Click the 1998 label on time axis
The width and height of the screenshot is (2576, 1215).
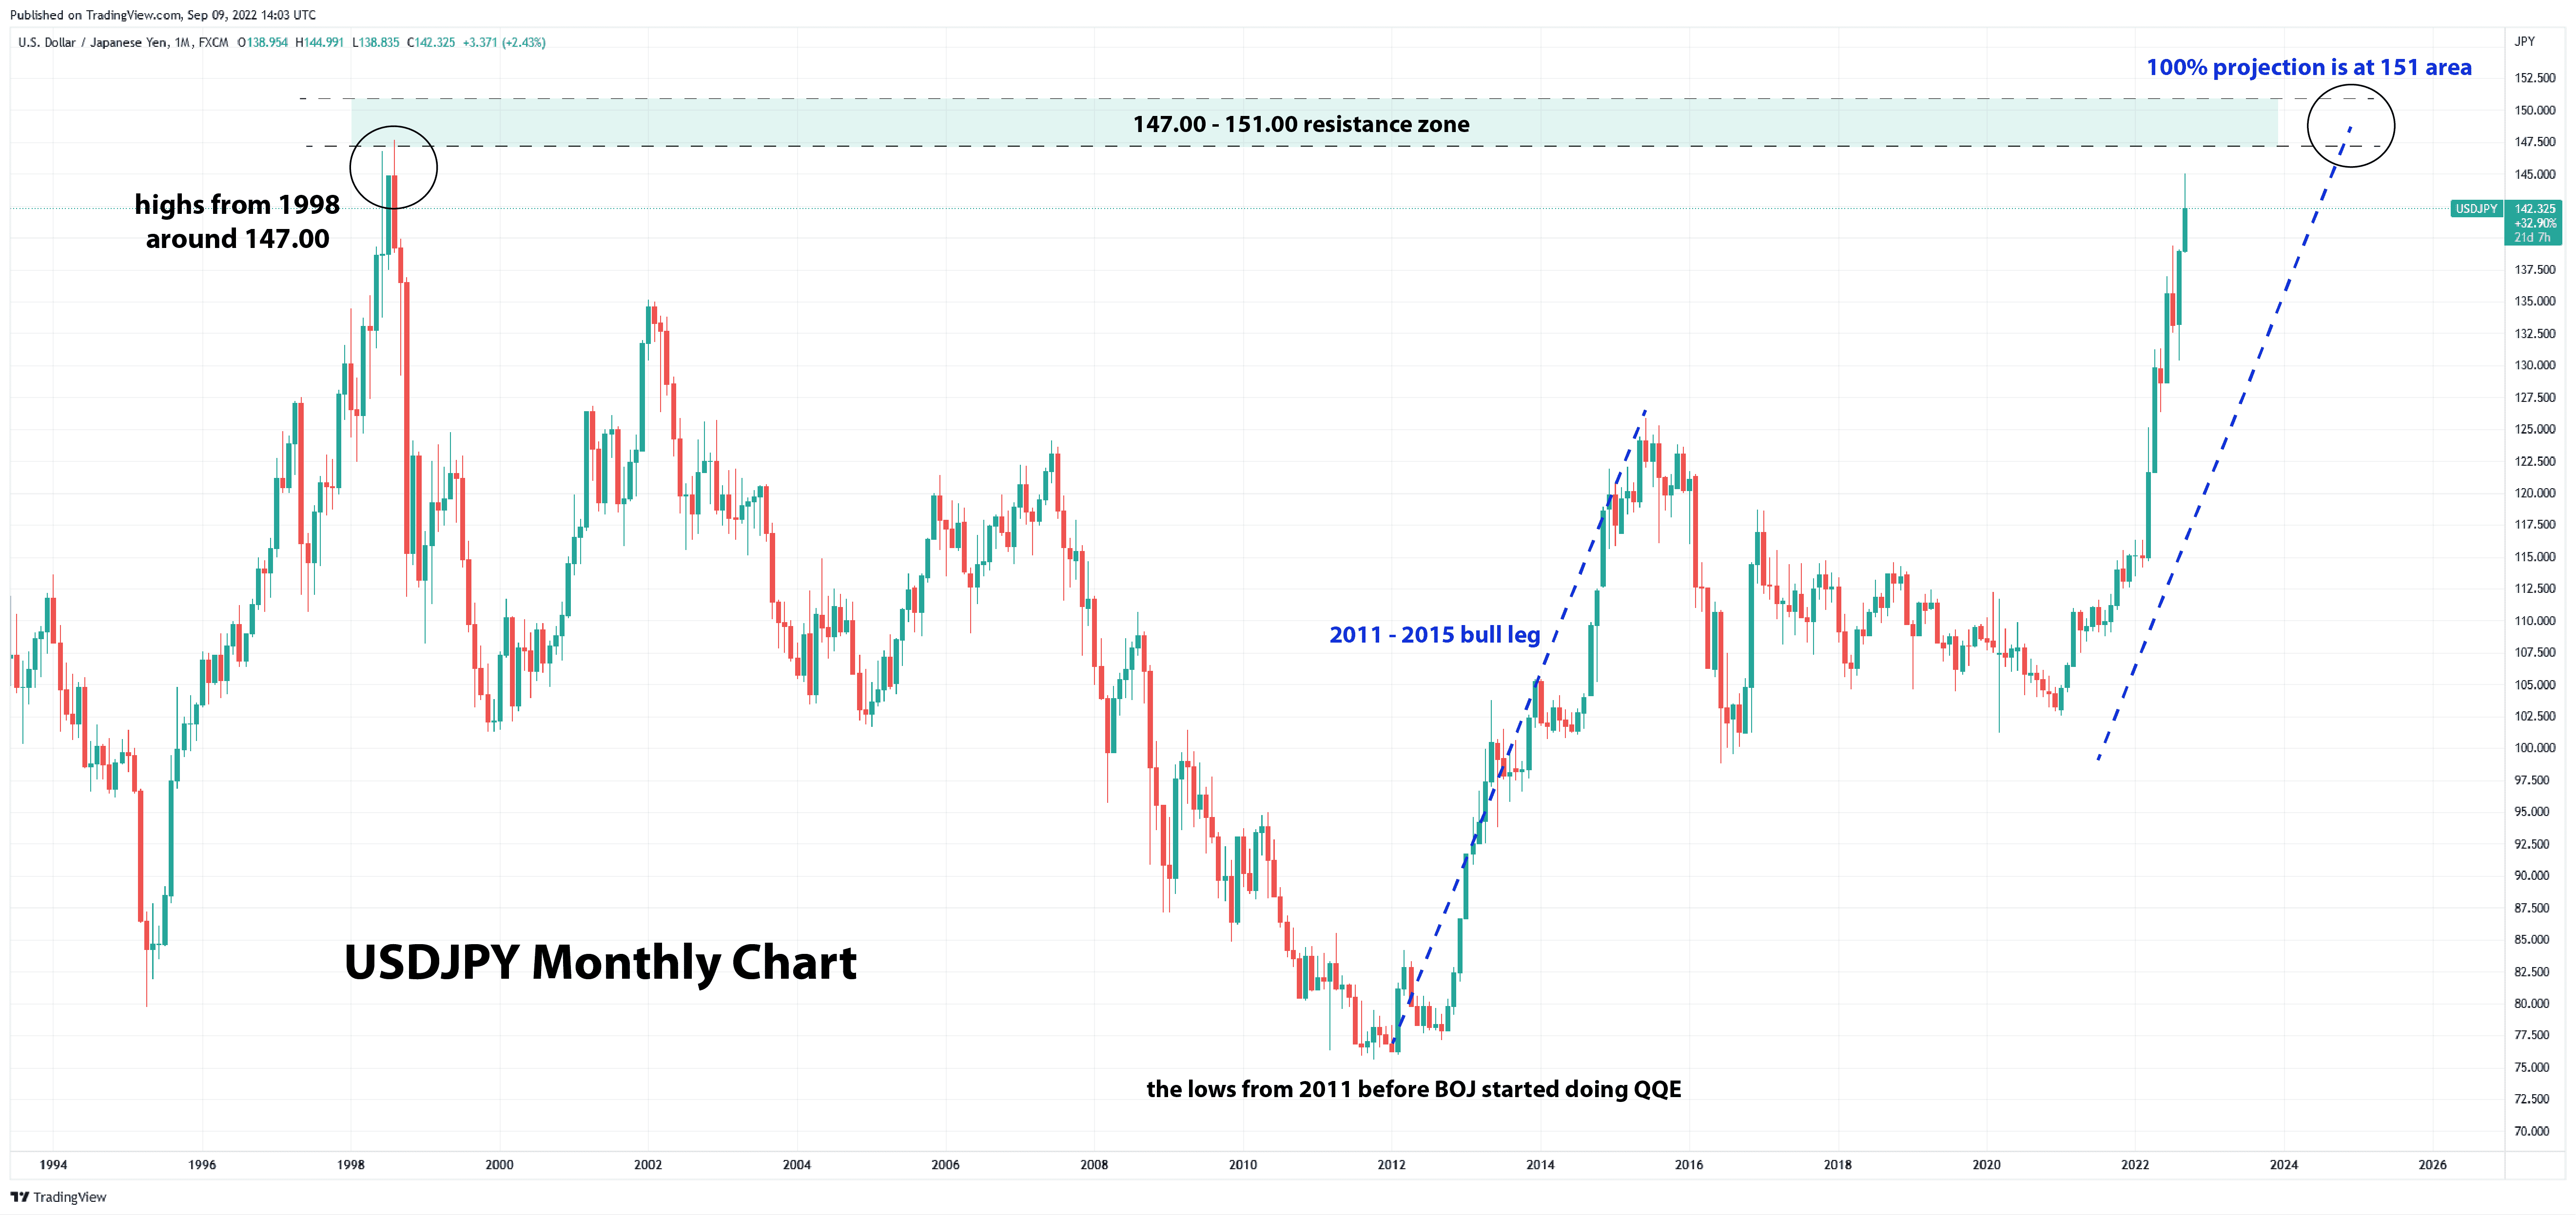click(x=351, y=1164)
